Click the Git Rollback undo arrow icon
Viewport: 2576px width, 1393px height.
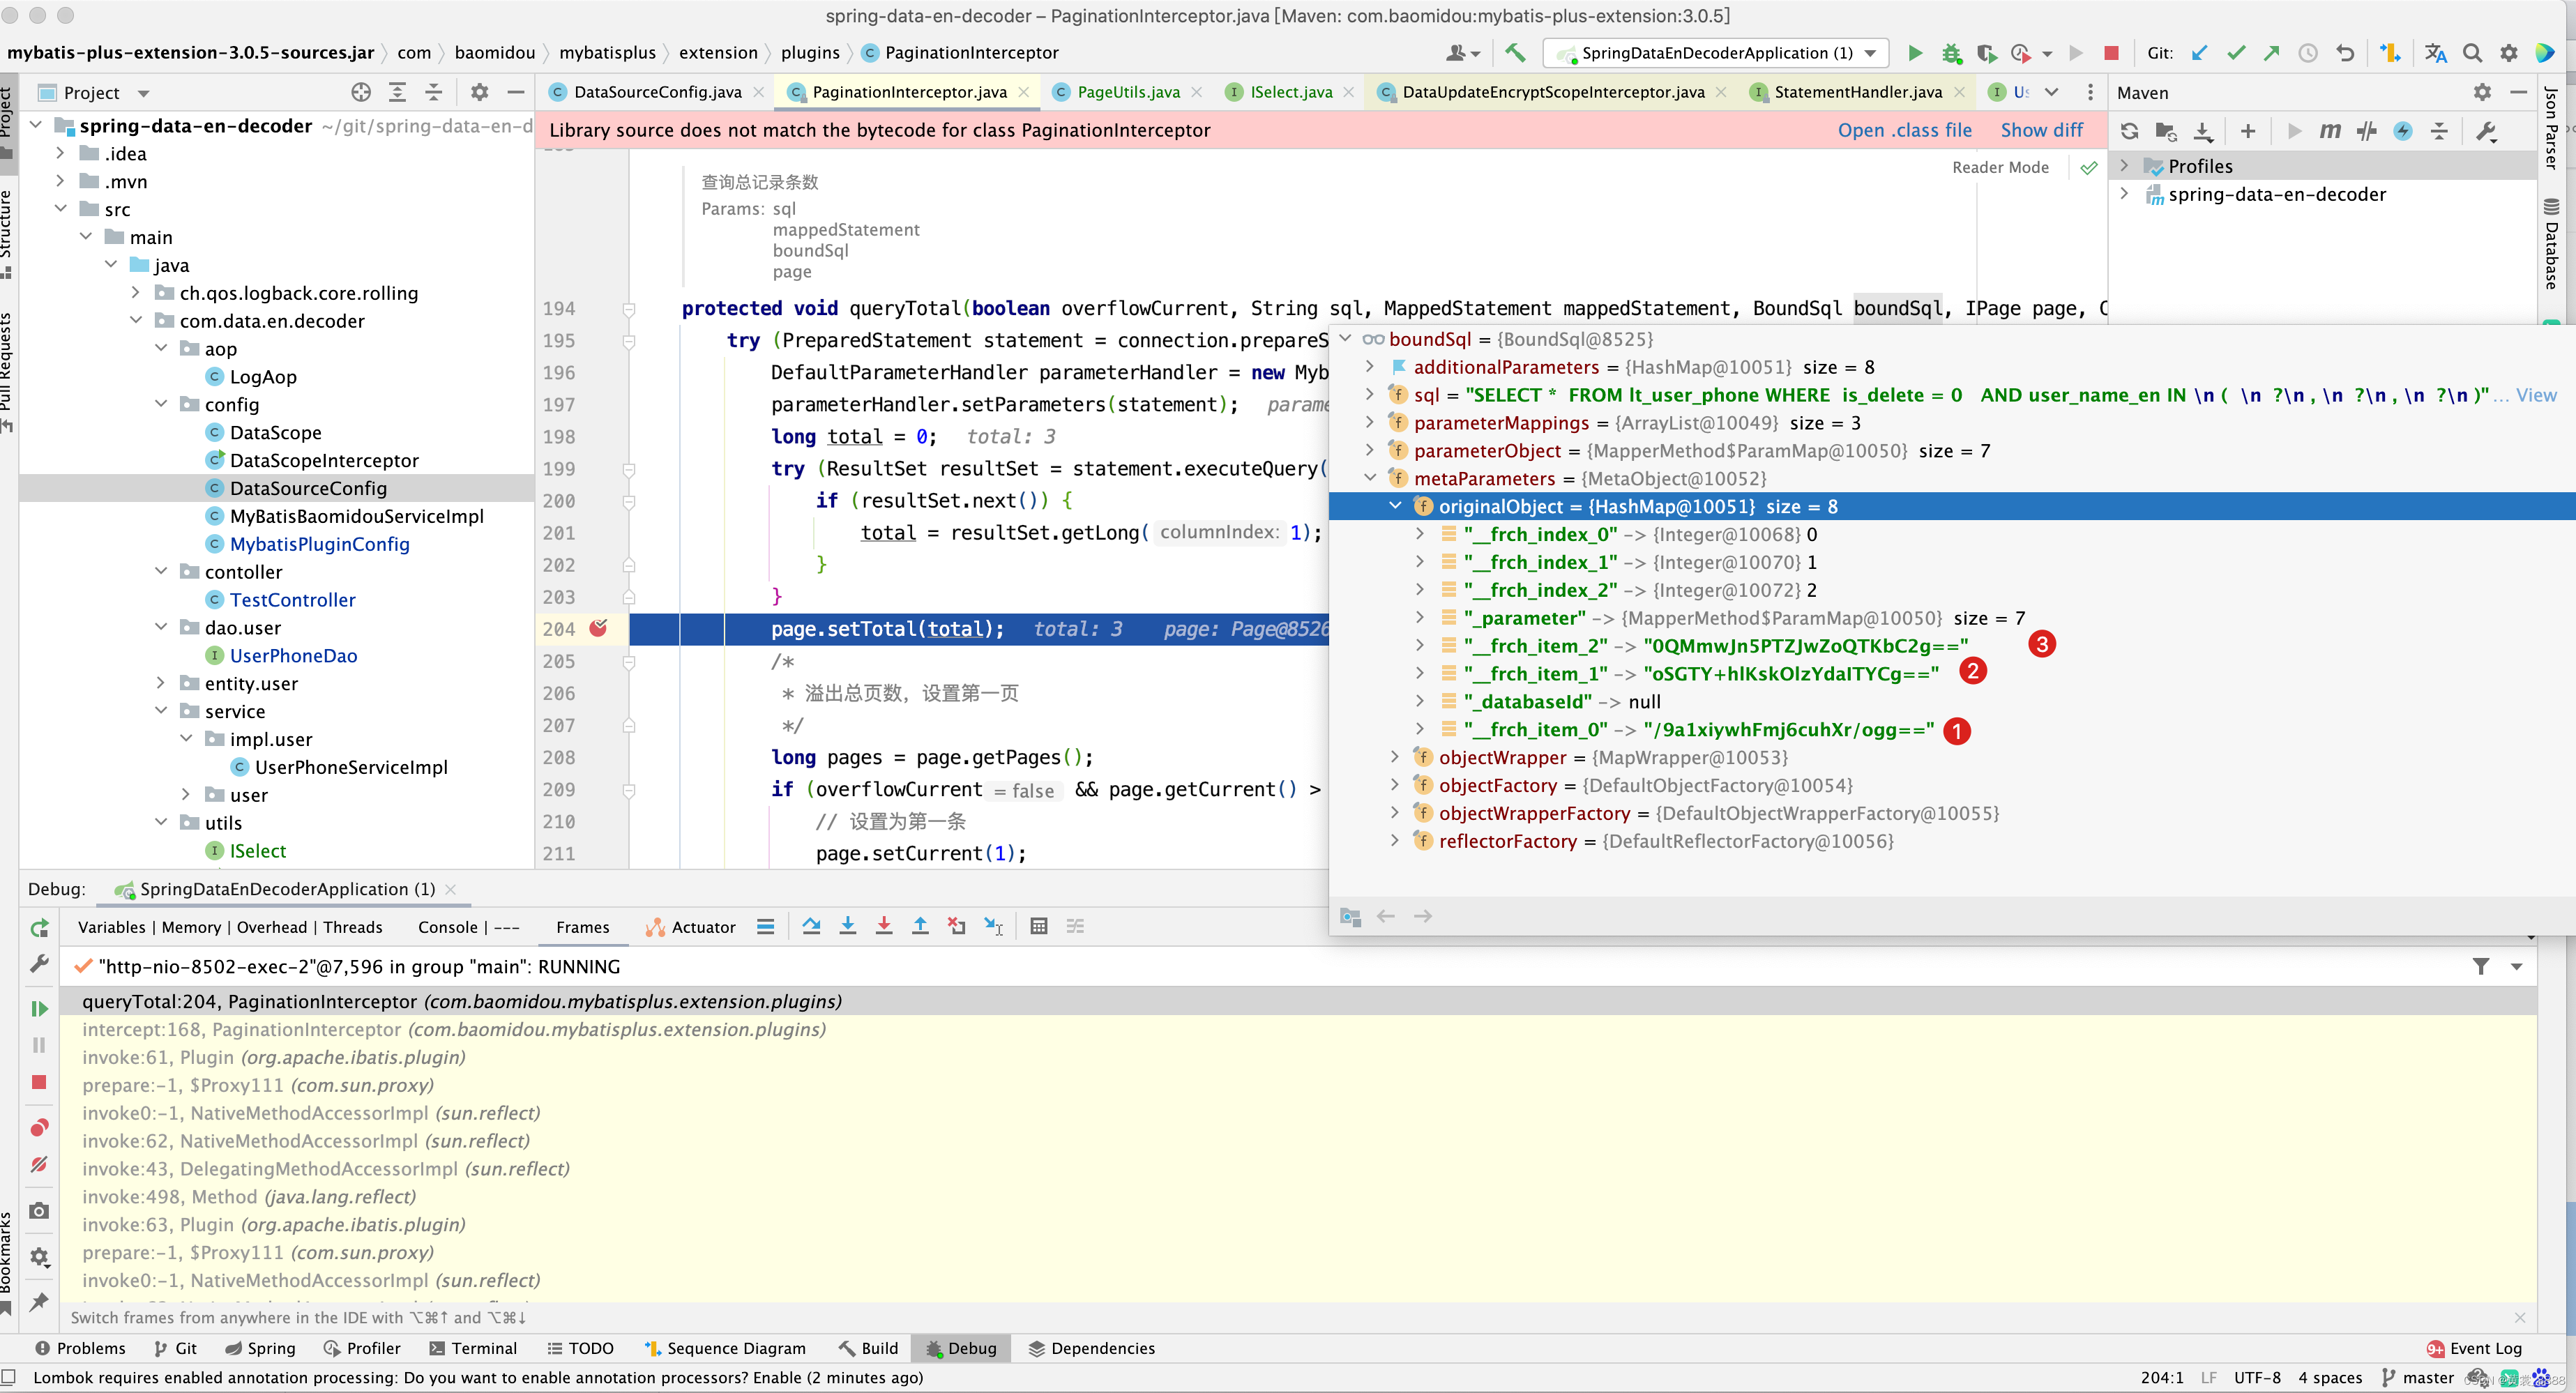click(2344, 53)
